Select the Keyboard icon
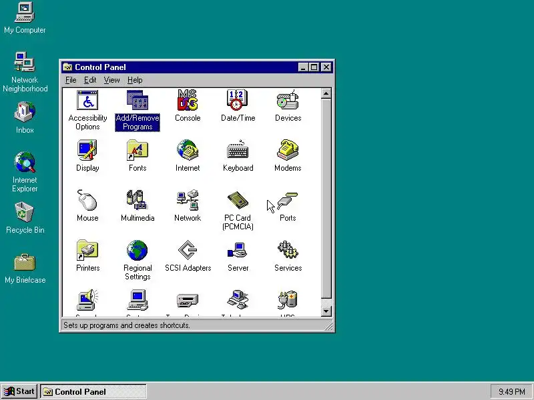Screen dimensions: 534x400 [x=238, y=150]
